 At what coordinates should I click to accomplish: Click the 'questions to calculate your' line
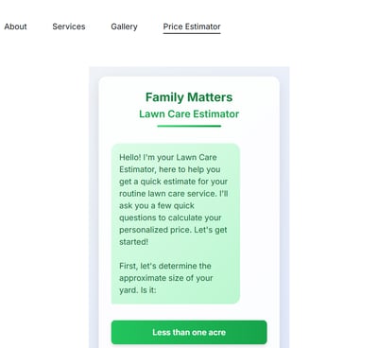(x=170, y=217)
